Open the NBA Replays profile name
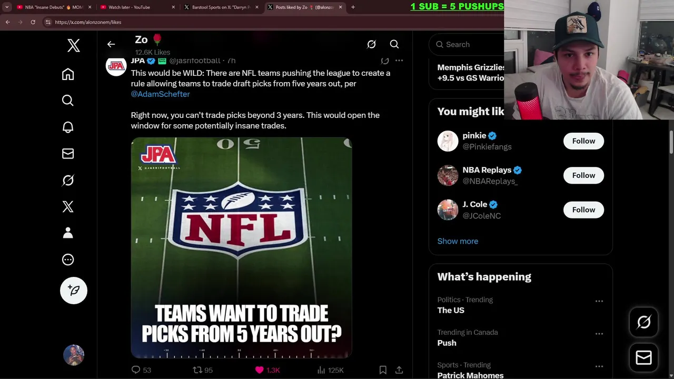The image size is (674, 379). (487, 170)
